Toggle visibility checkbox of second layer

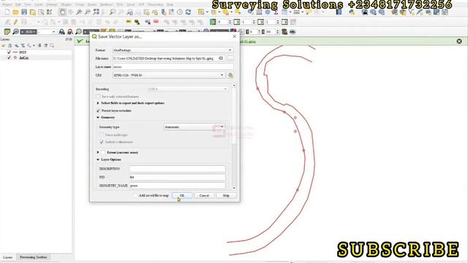tap(9, 58)
